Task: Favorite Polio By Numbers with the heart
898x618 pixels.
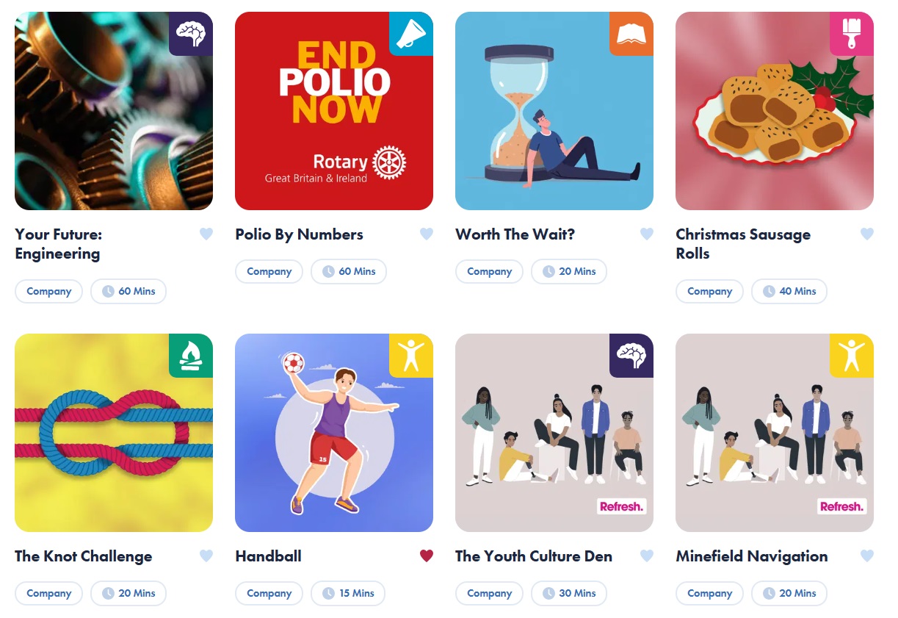Action: point(427,234)
